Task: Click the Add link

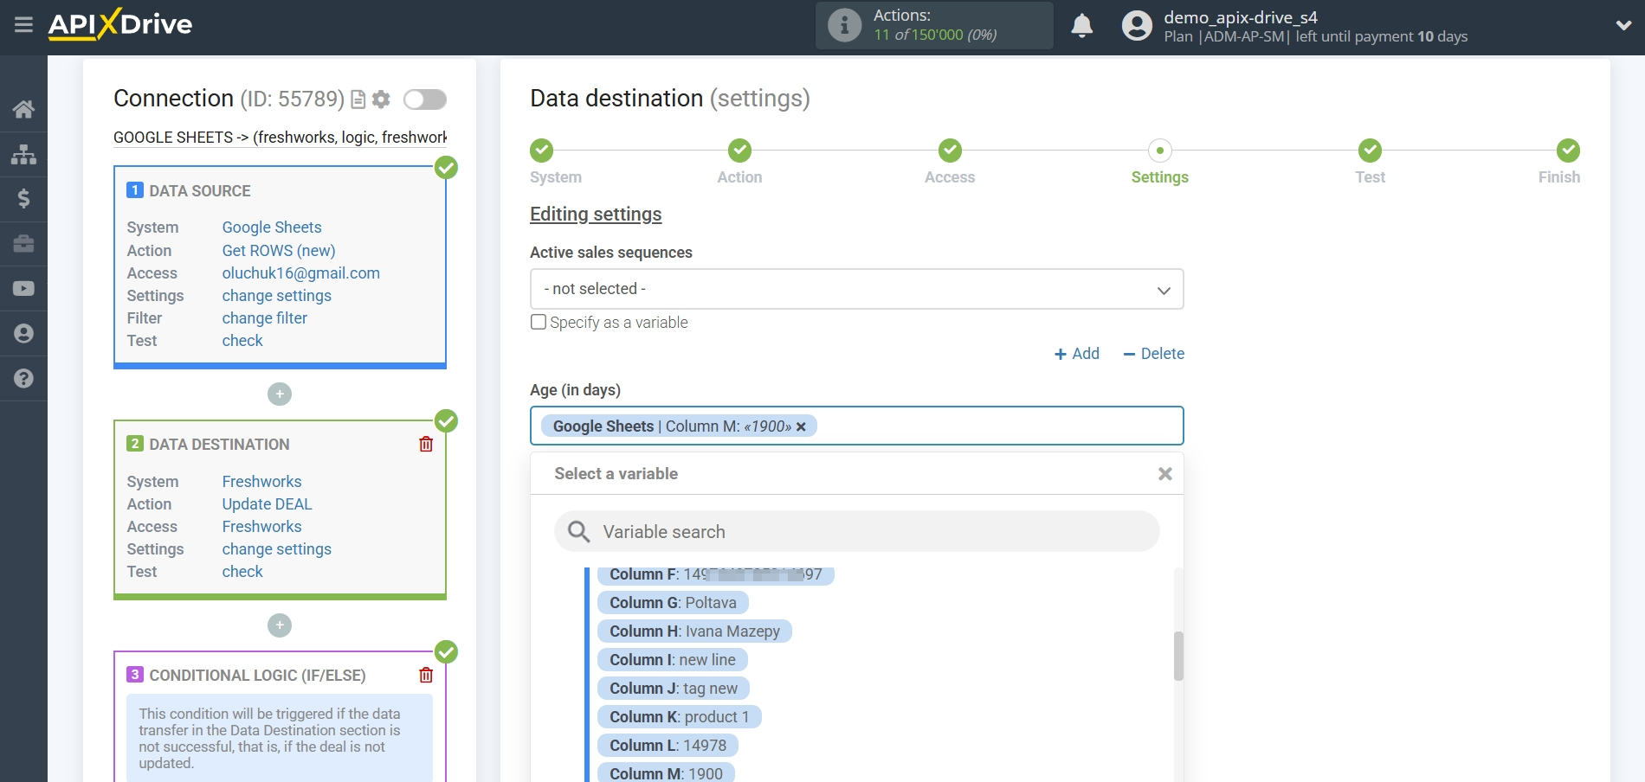Action: [1076, 354]
